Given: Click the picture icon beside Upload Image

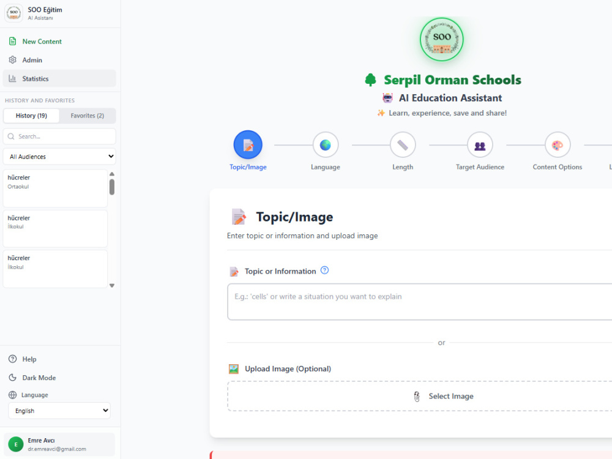Looking at the screenshot, I should [233, 369].
